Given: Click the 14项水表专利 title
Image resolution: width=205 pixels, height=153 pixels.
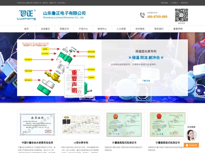Looking at the screenshot, I should coord(81,143).
